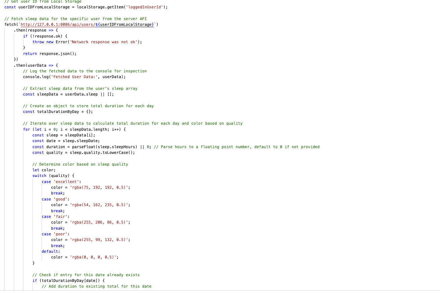Click the const userIDFromLocalStorage declaration line
440x293 pixels.
click(86, 7)
